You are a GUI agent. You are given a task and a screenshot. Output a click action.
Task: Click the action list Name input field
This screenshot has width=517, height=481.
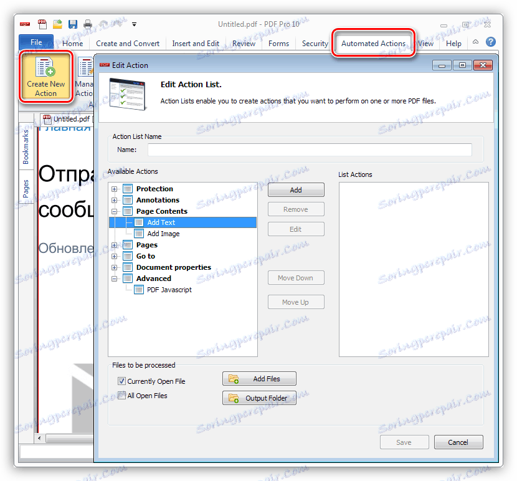[310, 150]
